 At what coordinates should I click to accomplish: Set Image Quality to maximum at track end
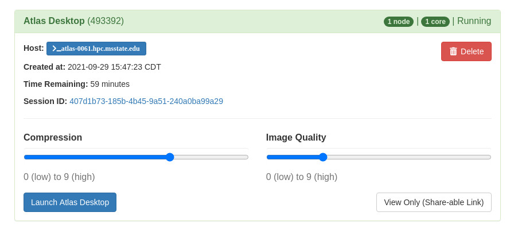pyautogui.click(x=489, y=157)
